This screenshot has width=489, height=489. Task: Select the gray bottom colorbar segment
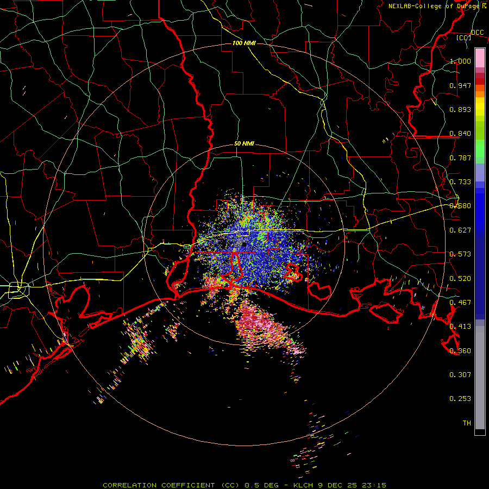click(x=480, y=378)
